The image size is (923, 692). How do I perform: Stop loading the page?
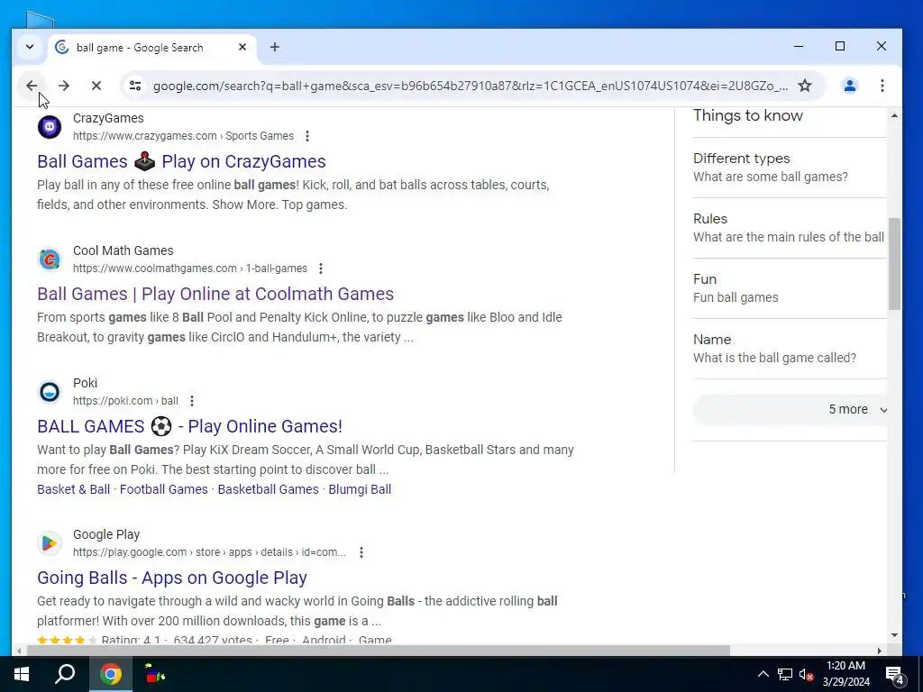[96, 86]
